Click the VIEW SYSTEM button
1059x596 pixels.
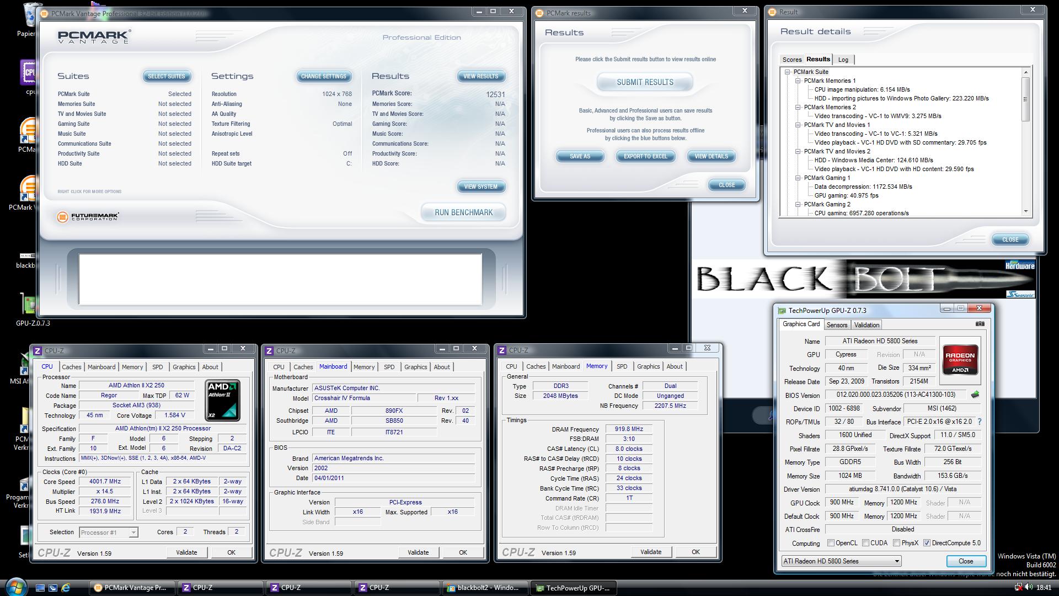click(x=480, y=187)
